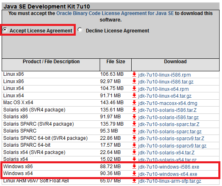
Task: Download jdk-7u10-linux-x64.tar.gz file
Action: click(165, 96)
